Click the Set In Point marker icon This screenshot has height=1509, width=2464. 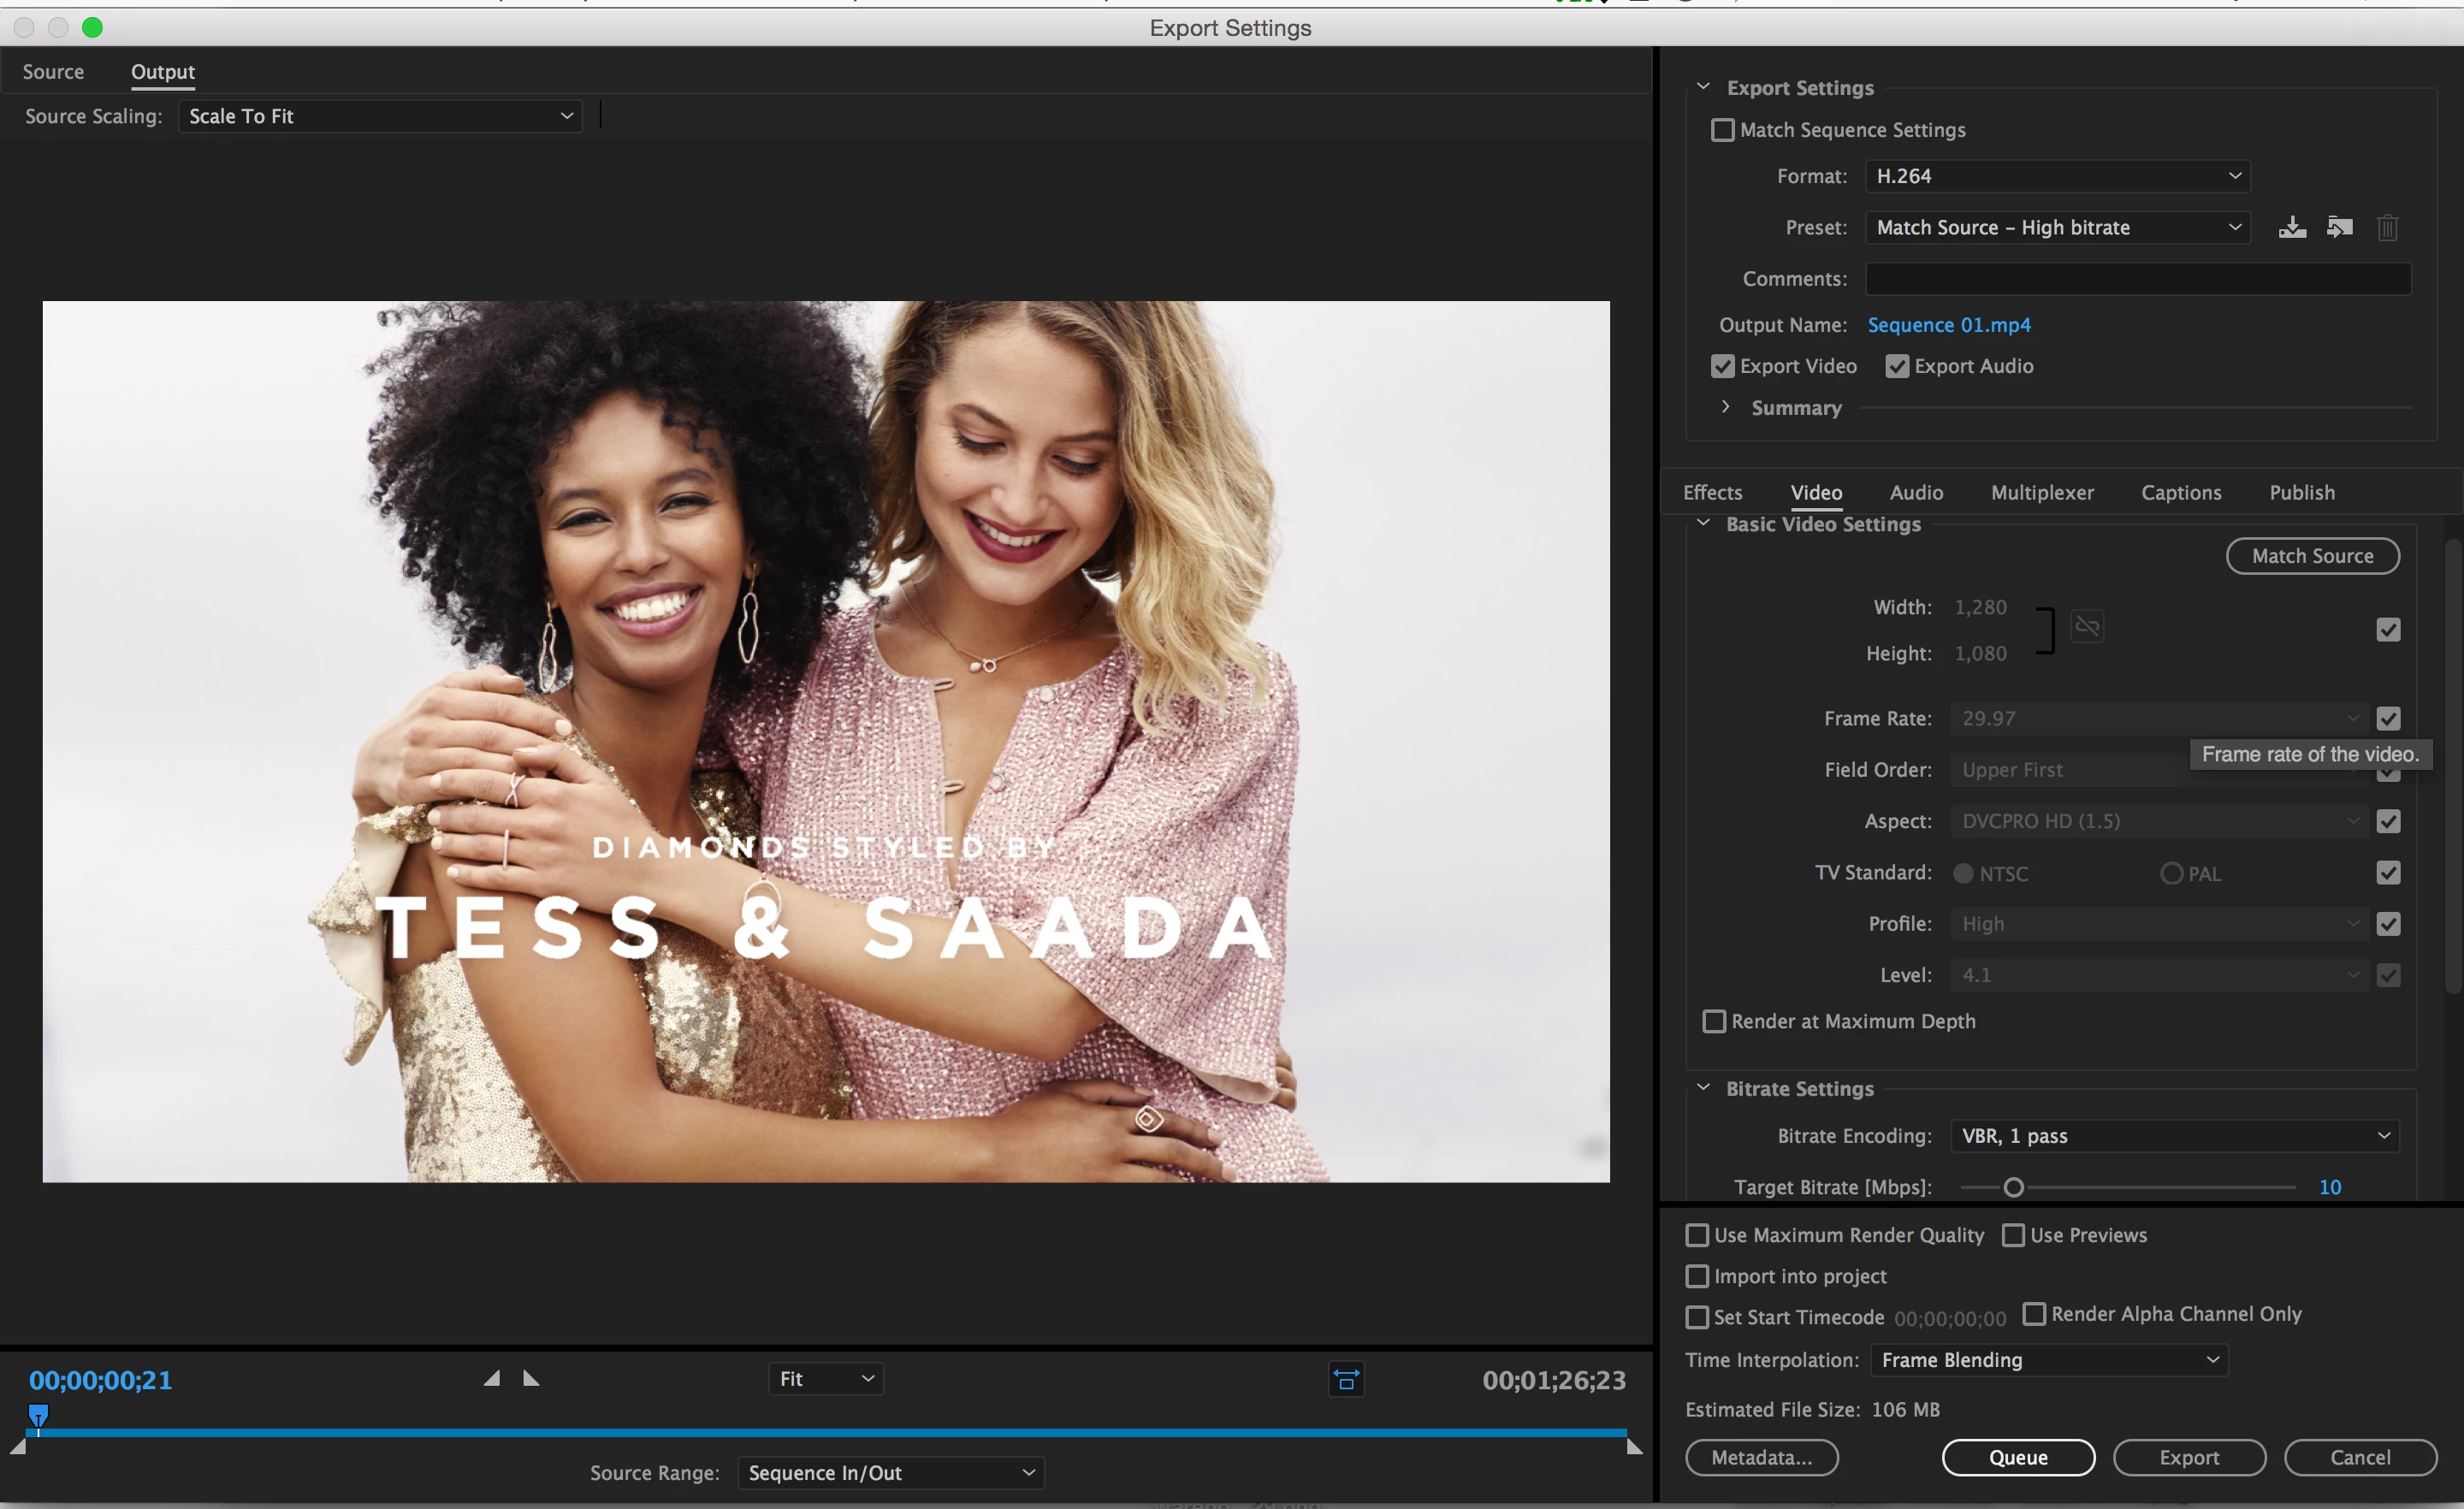(x=492, y=1379)
